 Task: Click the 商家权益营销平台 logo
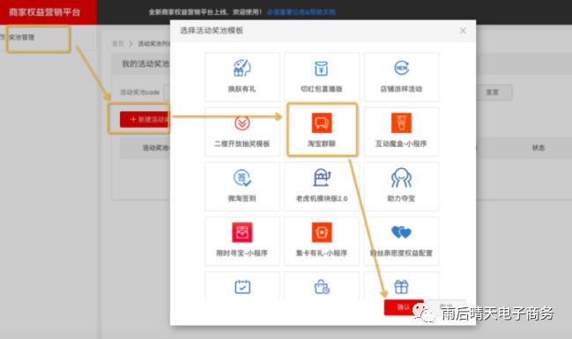point(44,12)
